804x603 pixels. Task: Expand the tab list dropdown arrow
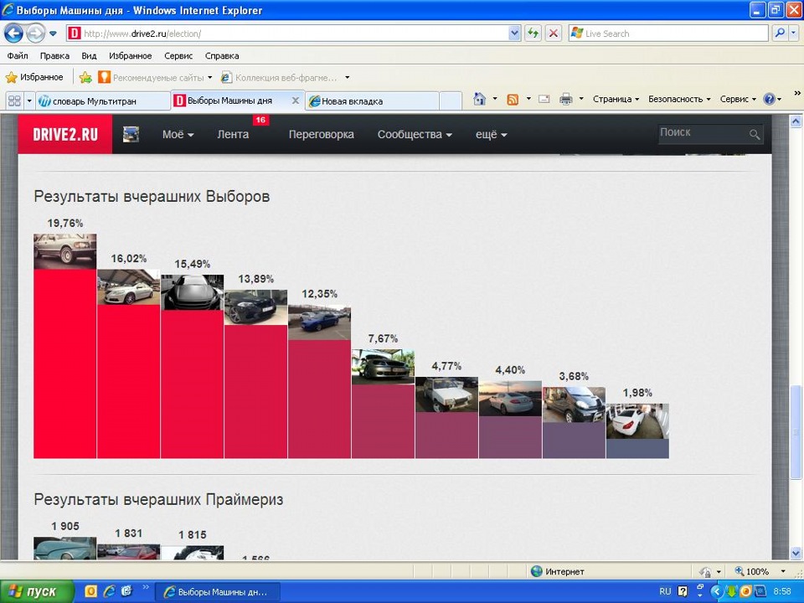tap(29, 101)
